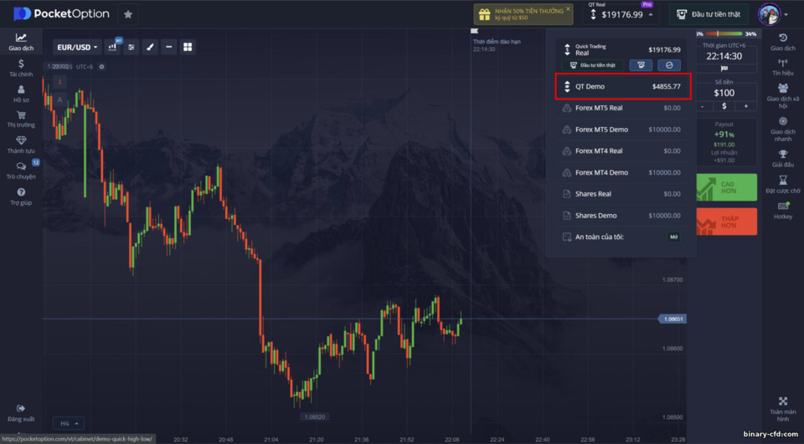Open the user avatar profile menu
The image size is (804, 444).
click(772, 14)
